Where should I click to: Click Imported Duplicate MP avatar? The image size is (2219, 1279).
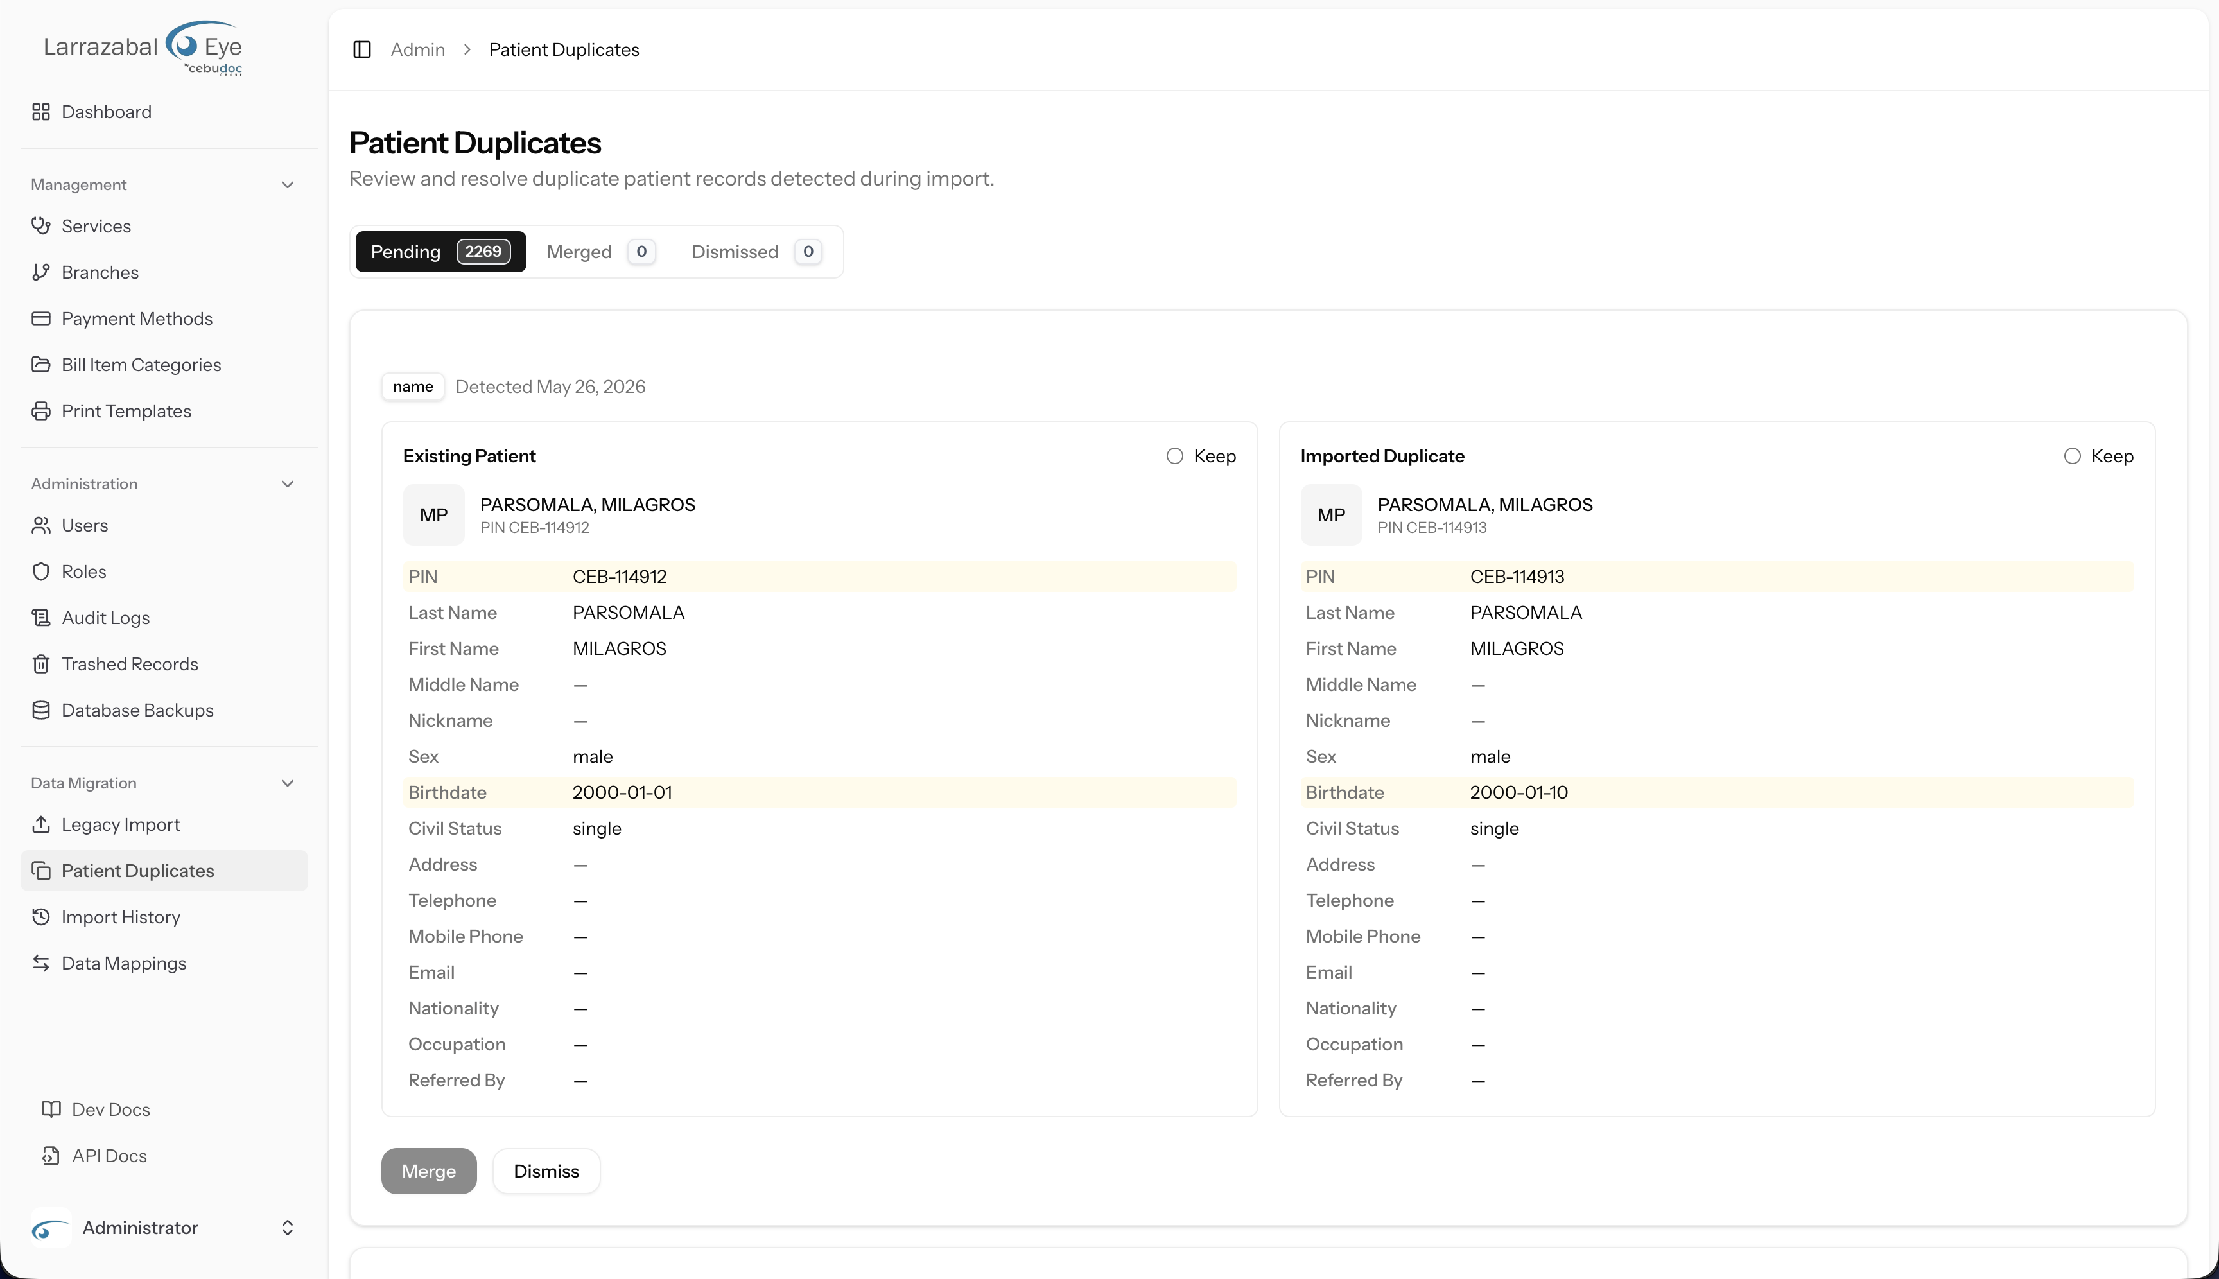1331,515
